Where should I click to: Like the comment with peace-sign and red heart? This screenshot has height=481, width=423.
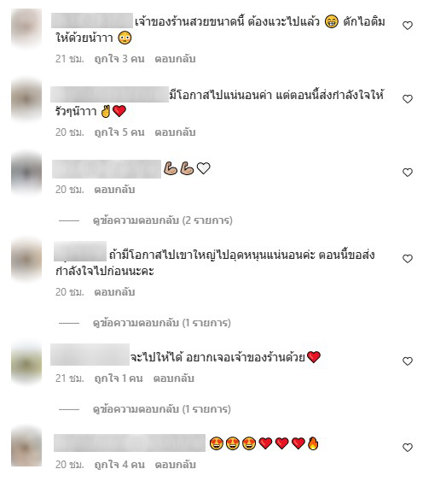(407, 99)
